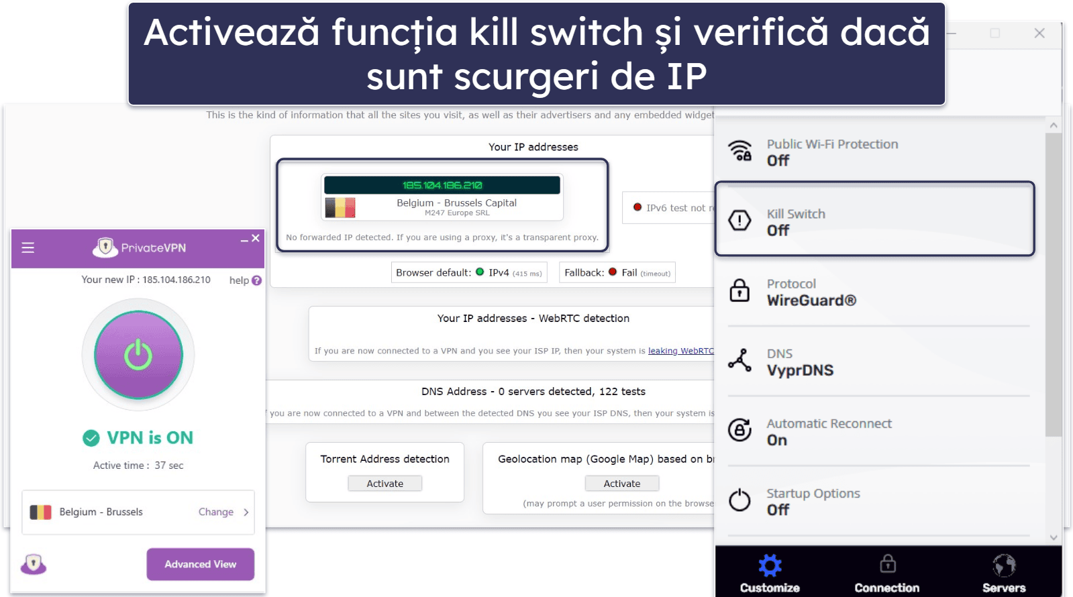Switch to the Customize tab
This screenshot has height=597, width=1073.
[x=770, y=574]
